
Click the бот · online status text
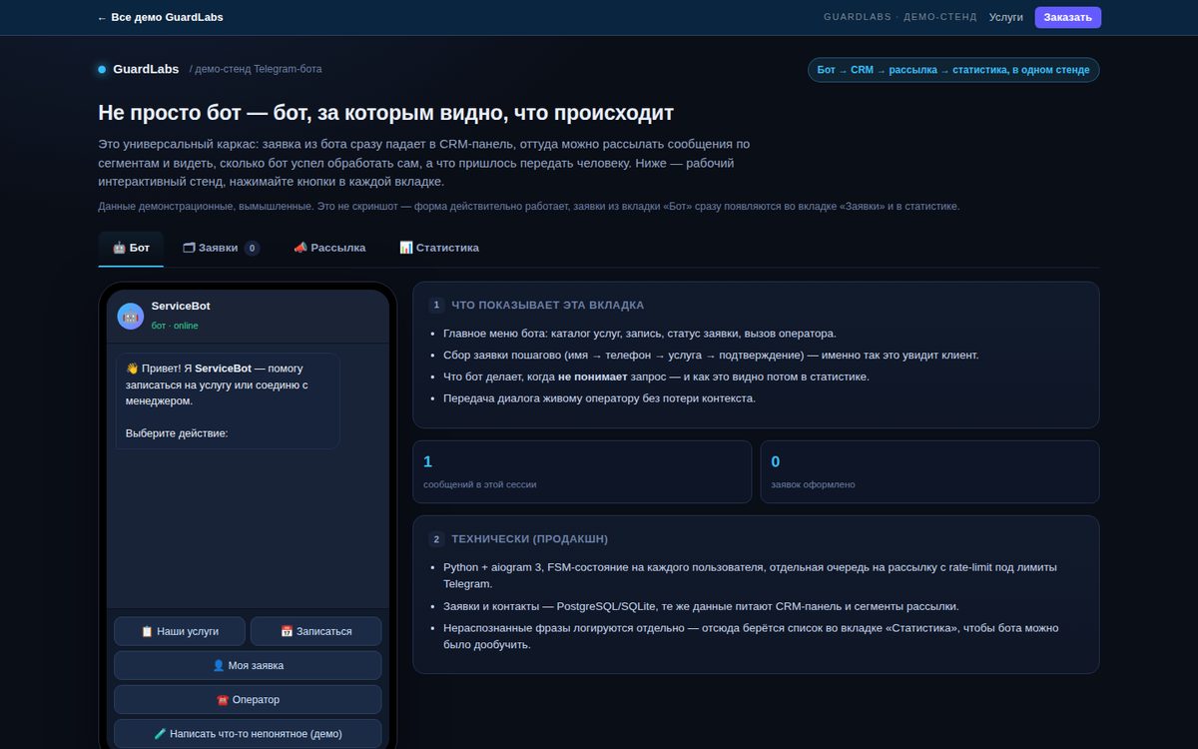pos(175,326)
